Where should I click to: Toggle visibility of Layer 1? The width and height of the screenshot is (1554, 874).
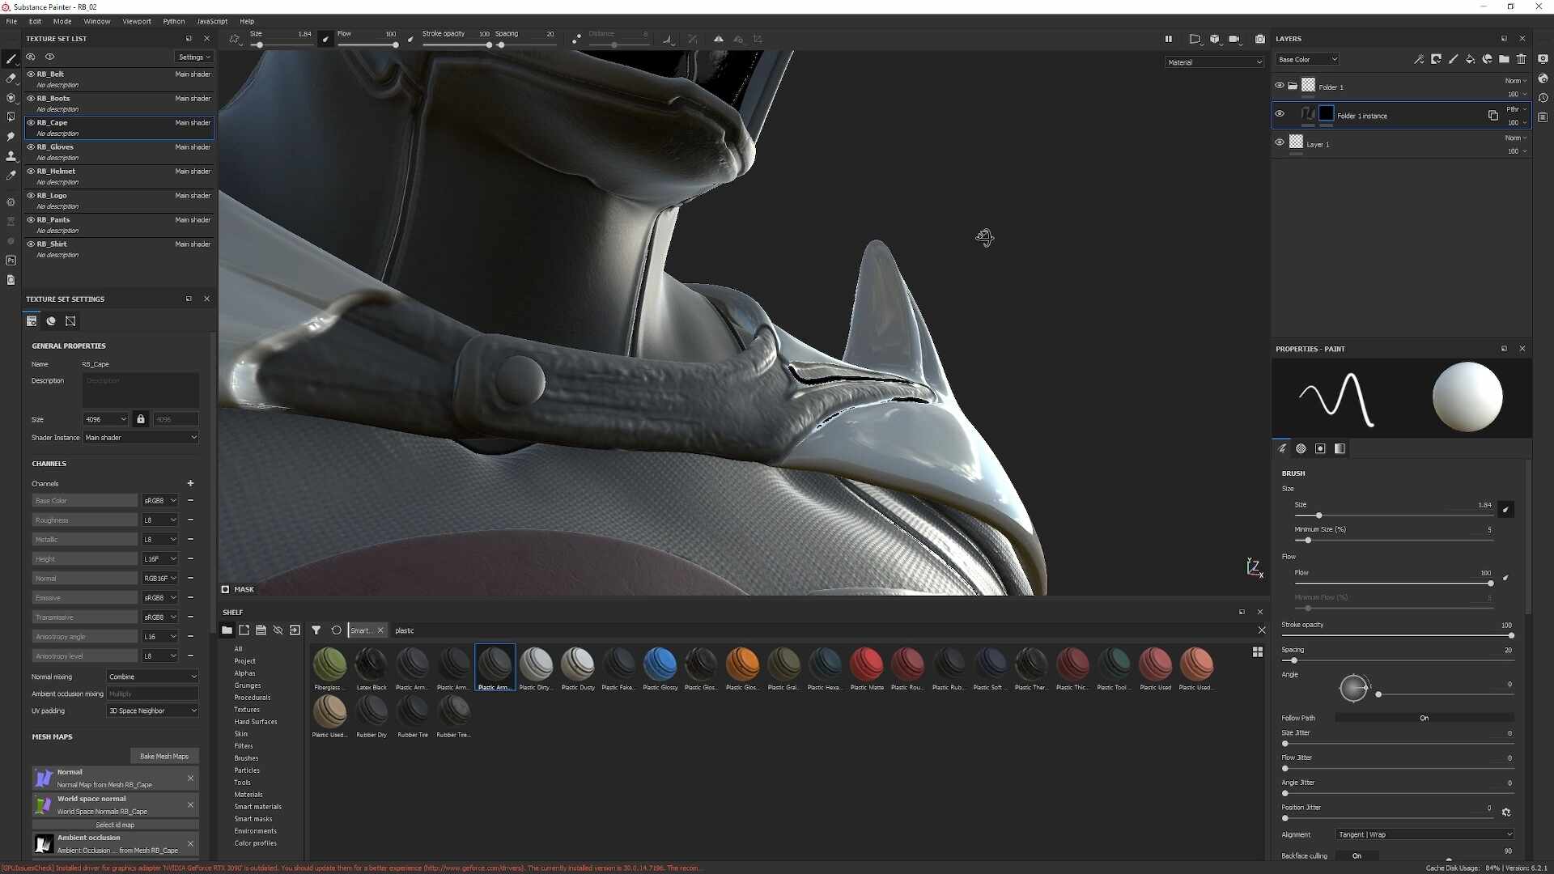(x=1280, y=142)
